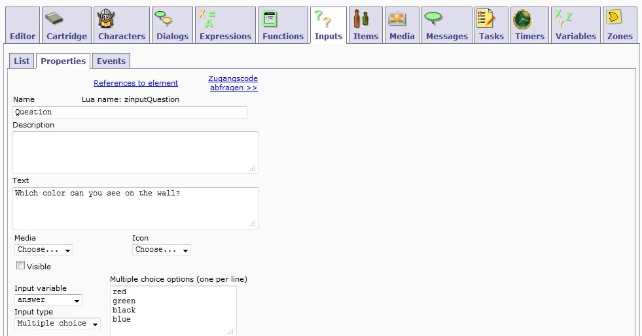Switch to the Events sub-tab
This screenshot has width=642, height=336.
[x=111, y=61]
